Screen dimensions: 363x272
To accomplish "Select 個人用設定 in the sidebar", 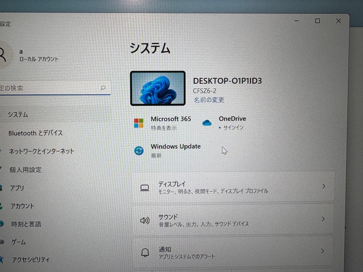I will (x=25, y=170).
